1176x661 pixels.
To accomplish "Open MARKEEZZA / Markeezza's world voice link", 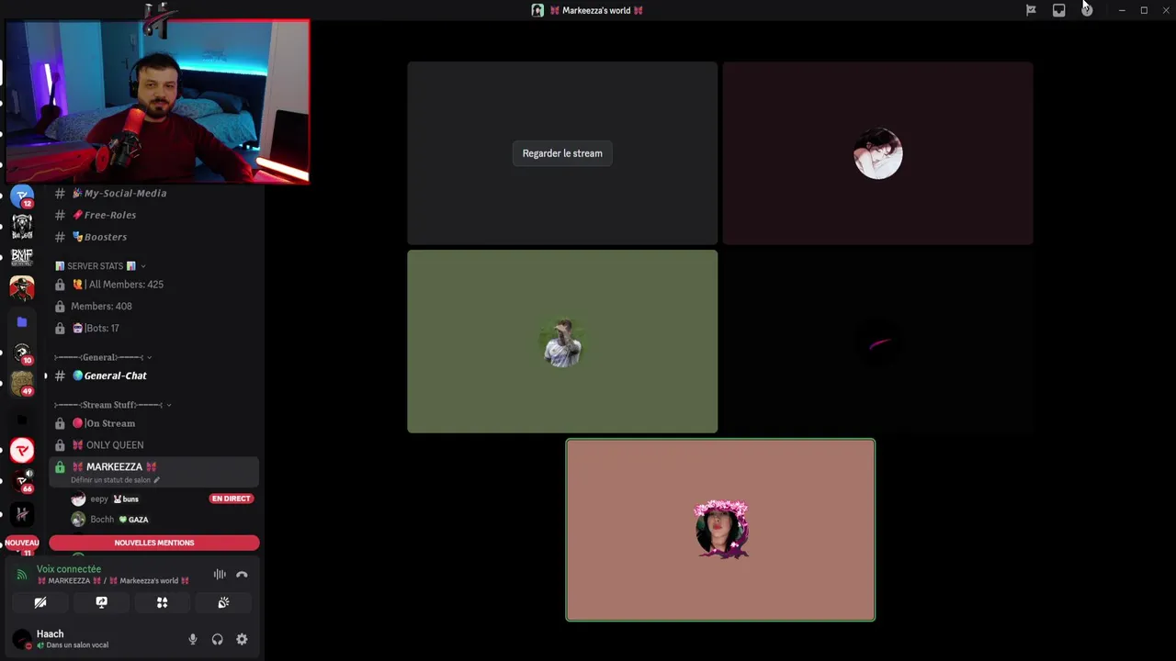I will (113, 581).
